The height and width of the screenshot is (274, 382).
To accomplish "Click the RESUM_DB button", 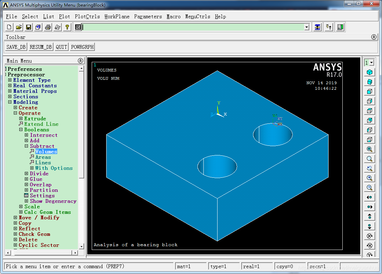I will click(x=41, y=47).
